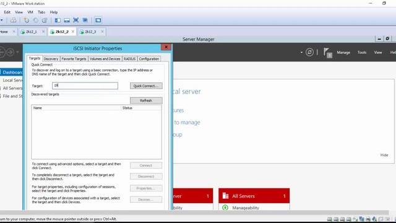
Task: Close the 2k12_2 tab
Action: click(73, 32)
